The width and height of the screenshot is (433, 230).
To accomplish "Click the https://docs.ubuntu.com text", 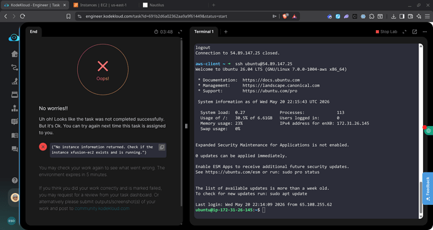I will [x=271, y=80].
